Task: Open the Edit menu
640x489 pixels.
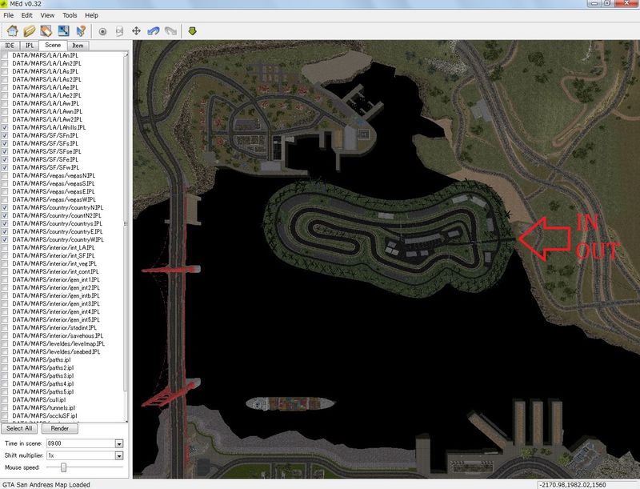Action: pyautogui.click(x=27, y=15)
